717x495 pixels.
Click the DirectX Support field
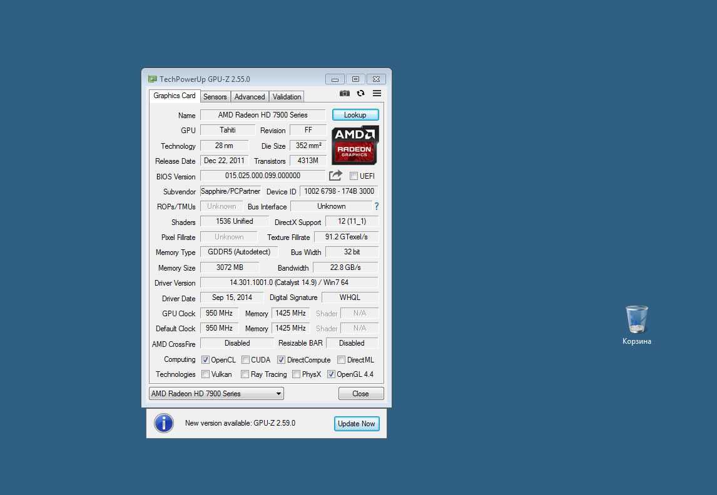352,221
